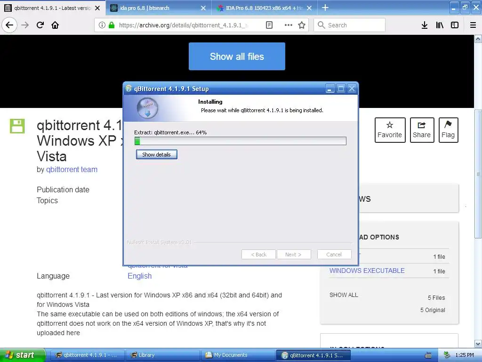Click the vertical scrollbar thumb
482x362 pixels.
(478, 174)
